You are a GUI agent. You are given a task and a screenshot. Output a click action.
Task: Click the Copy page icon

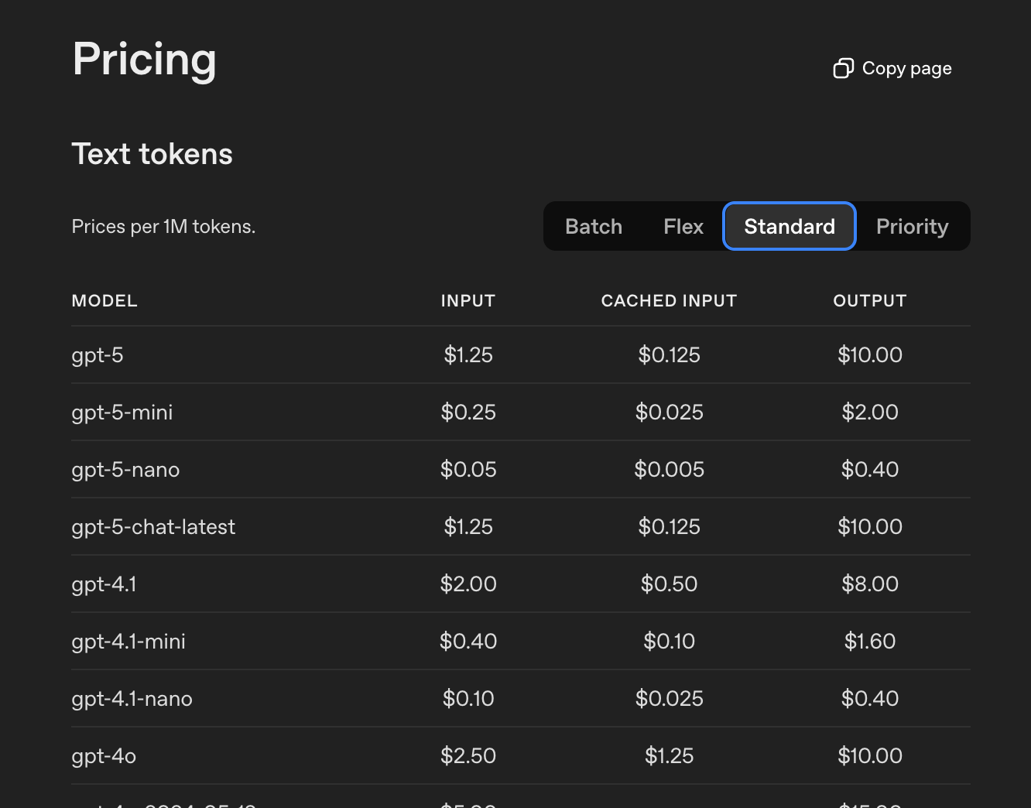843,69
